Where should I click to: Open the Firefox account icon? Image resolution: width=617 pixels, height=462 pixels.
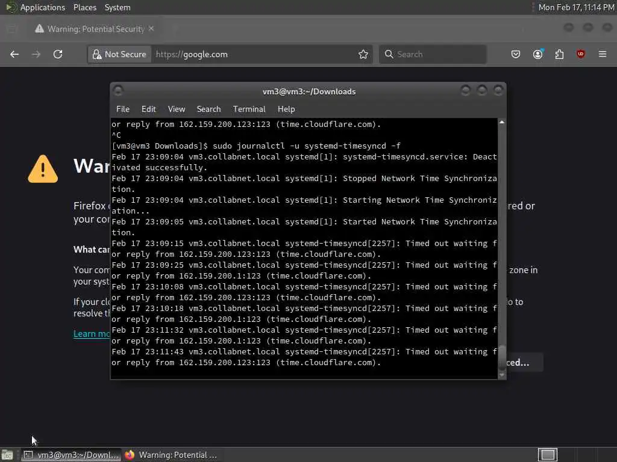[x=538, y=54]
